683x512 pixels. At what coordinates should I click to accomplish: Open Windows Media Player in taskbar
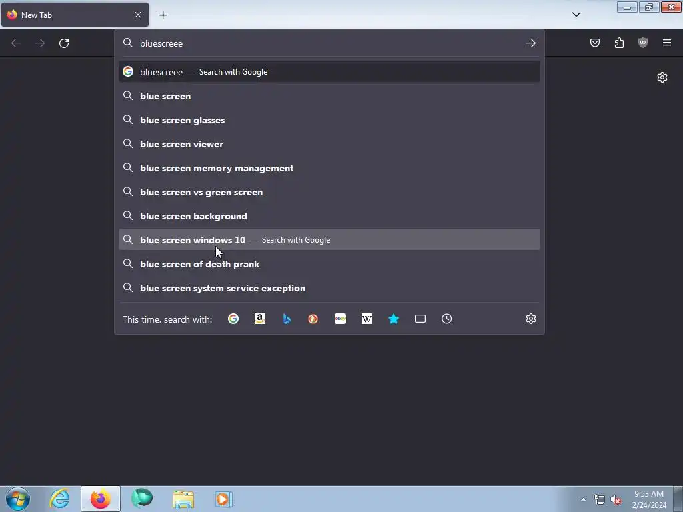(x=224, y=499)
